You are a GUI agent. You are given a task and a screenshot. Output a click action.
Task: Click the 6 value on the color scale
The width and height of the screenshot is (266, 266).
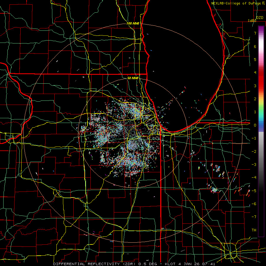255,46
